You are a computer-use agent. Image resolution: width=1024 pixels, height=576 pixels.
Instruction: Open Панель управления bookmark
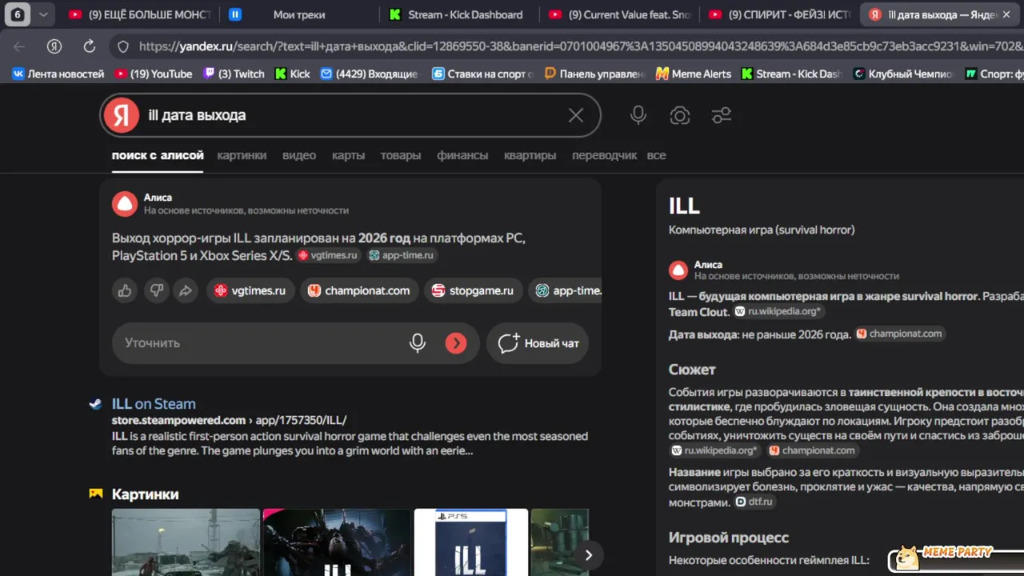coord(594,74)
